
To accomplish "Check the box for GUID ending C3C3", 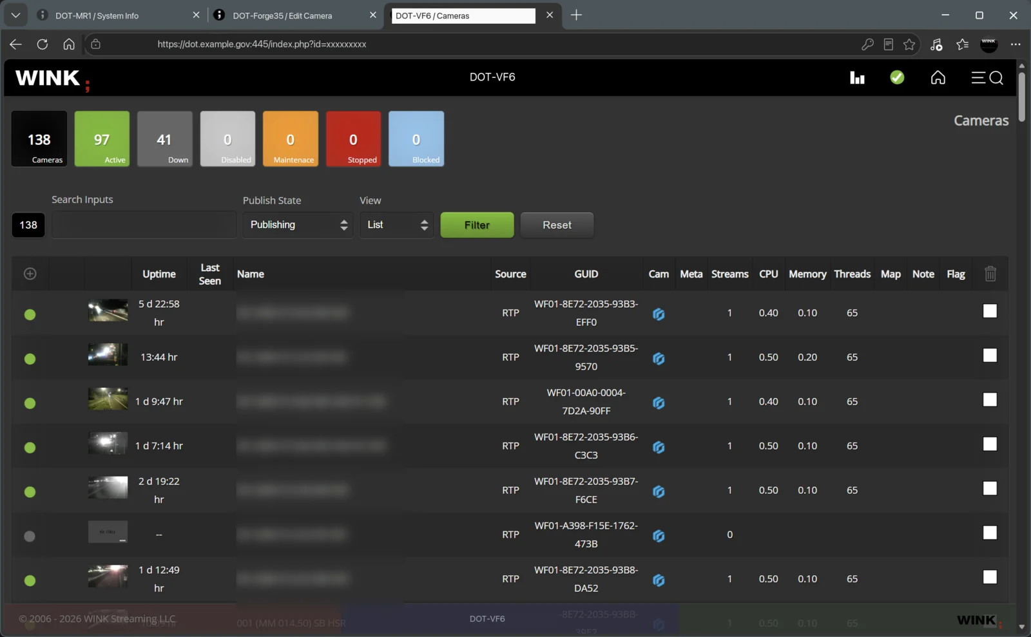I will (990, 444).
